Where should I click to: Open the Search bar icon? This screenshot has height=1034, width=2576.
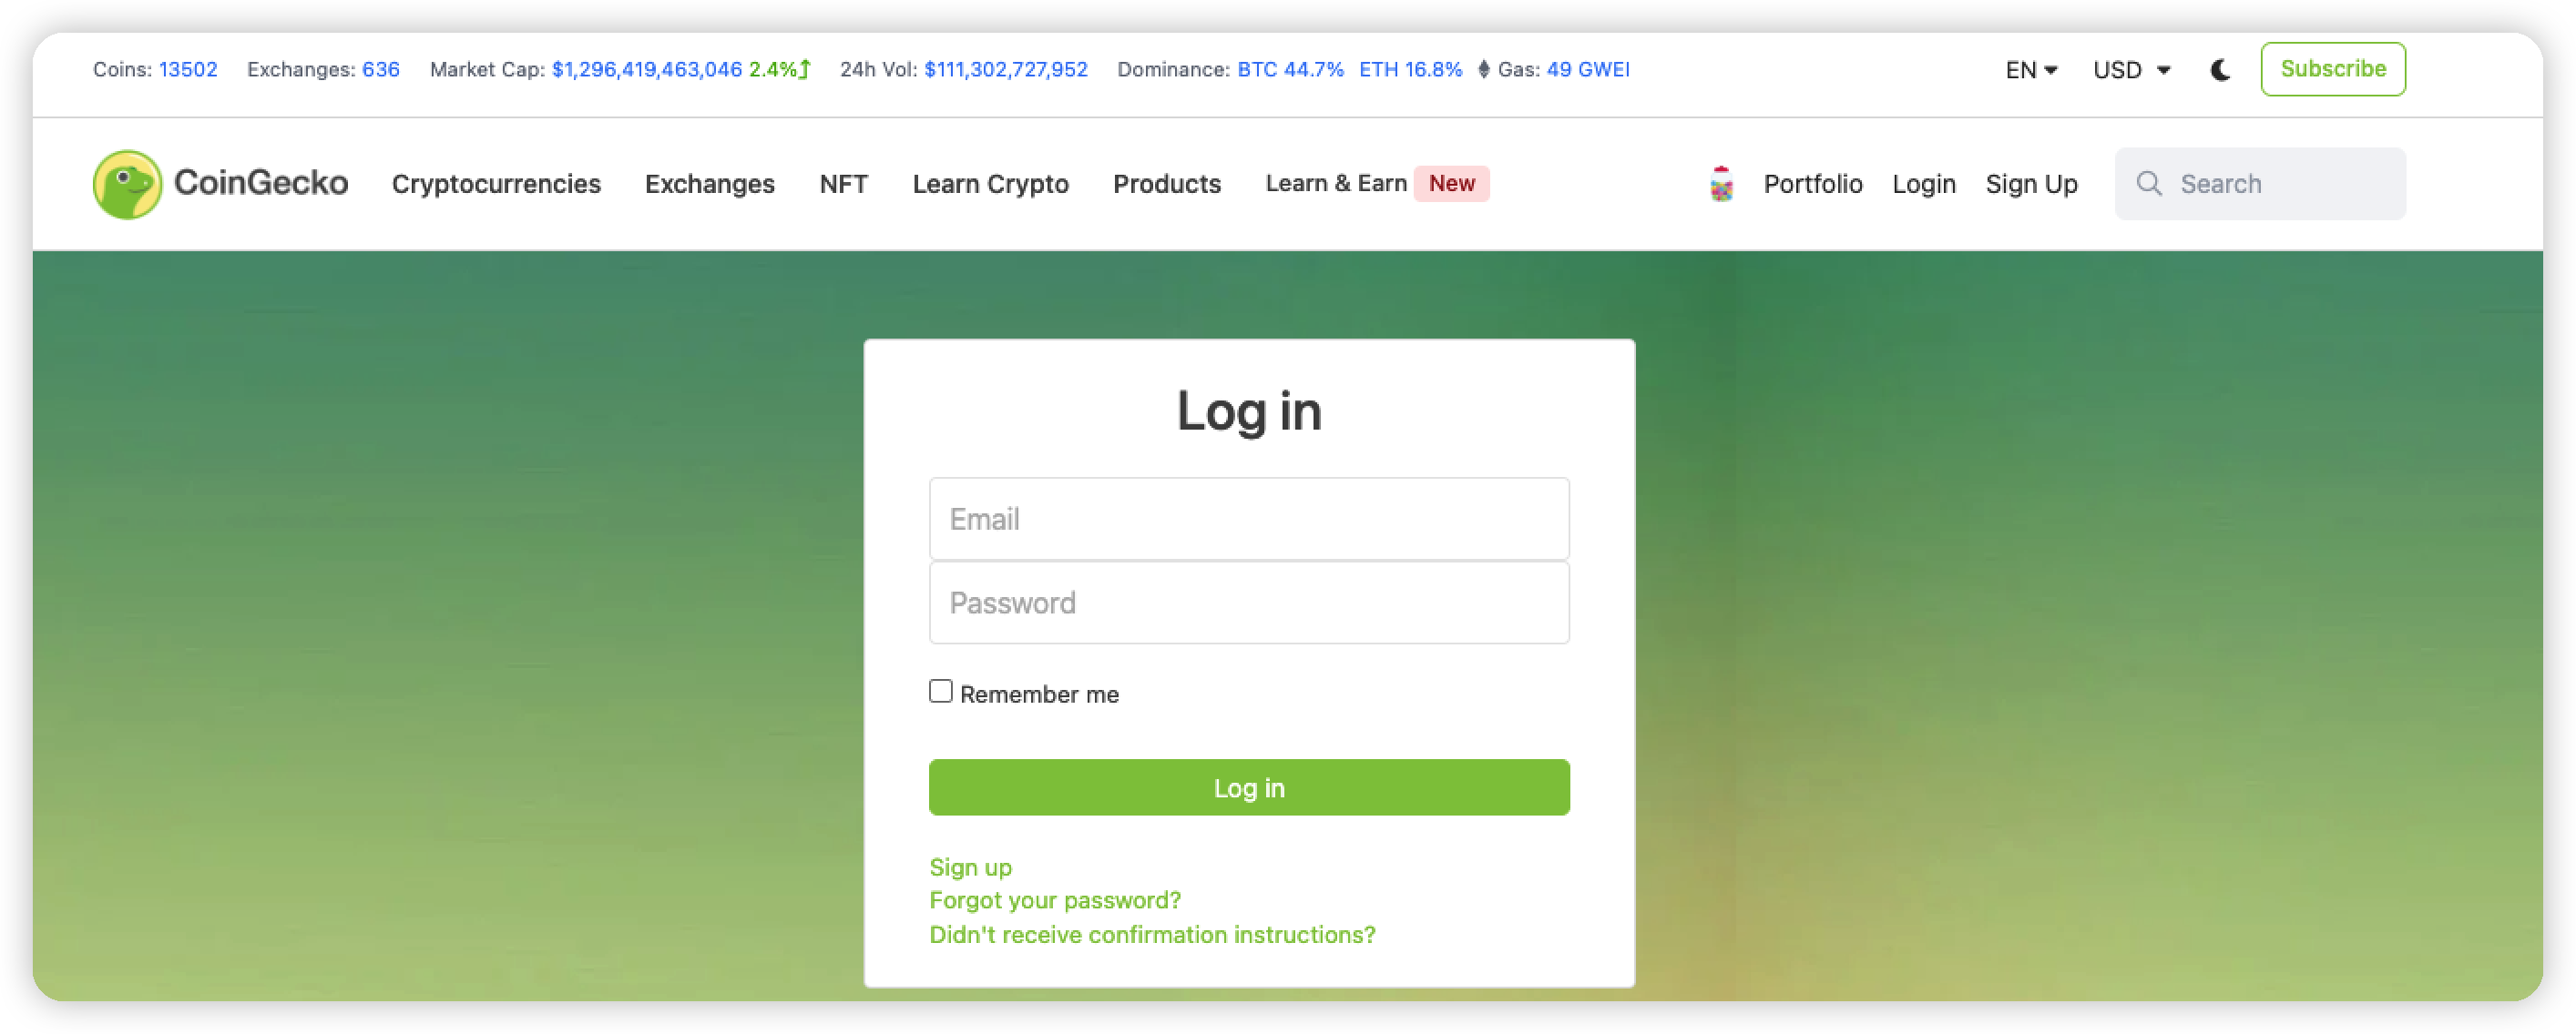click(2147, 182)
